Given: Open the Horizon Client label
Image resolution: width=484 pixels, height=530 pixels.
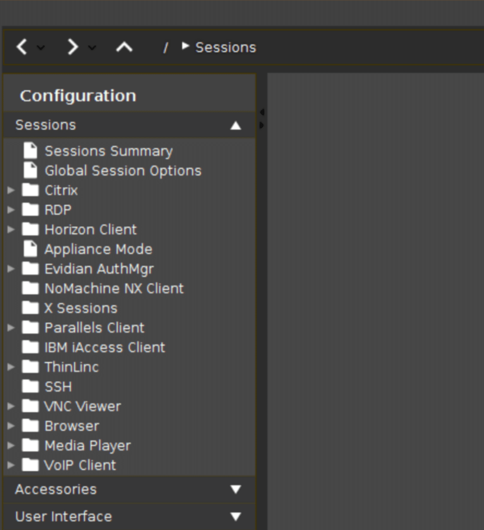Looking at the screenshot, I should point(91,229).
